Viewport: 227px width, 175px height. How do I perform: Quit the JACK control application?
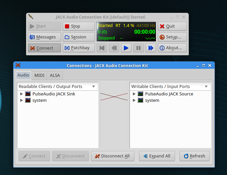[172, 26]
